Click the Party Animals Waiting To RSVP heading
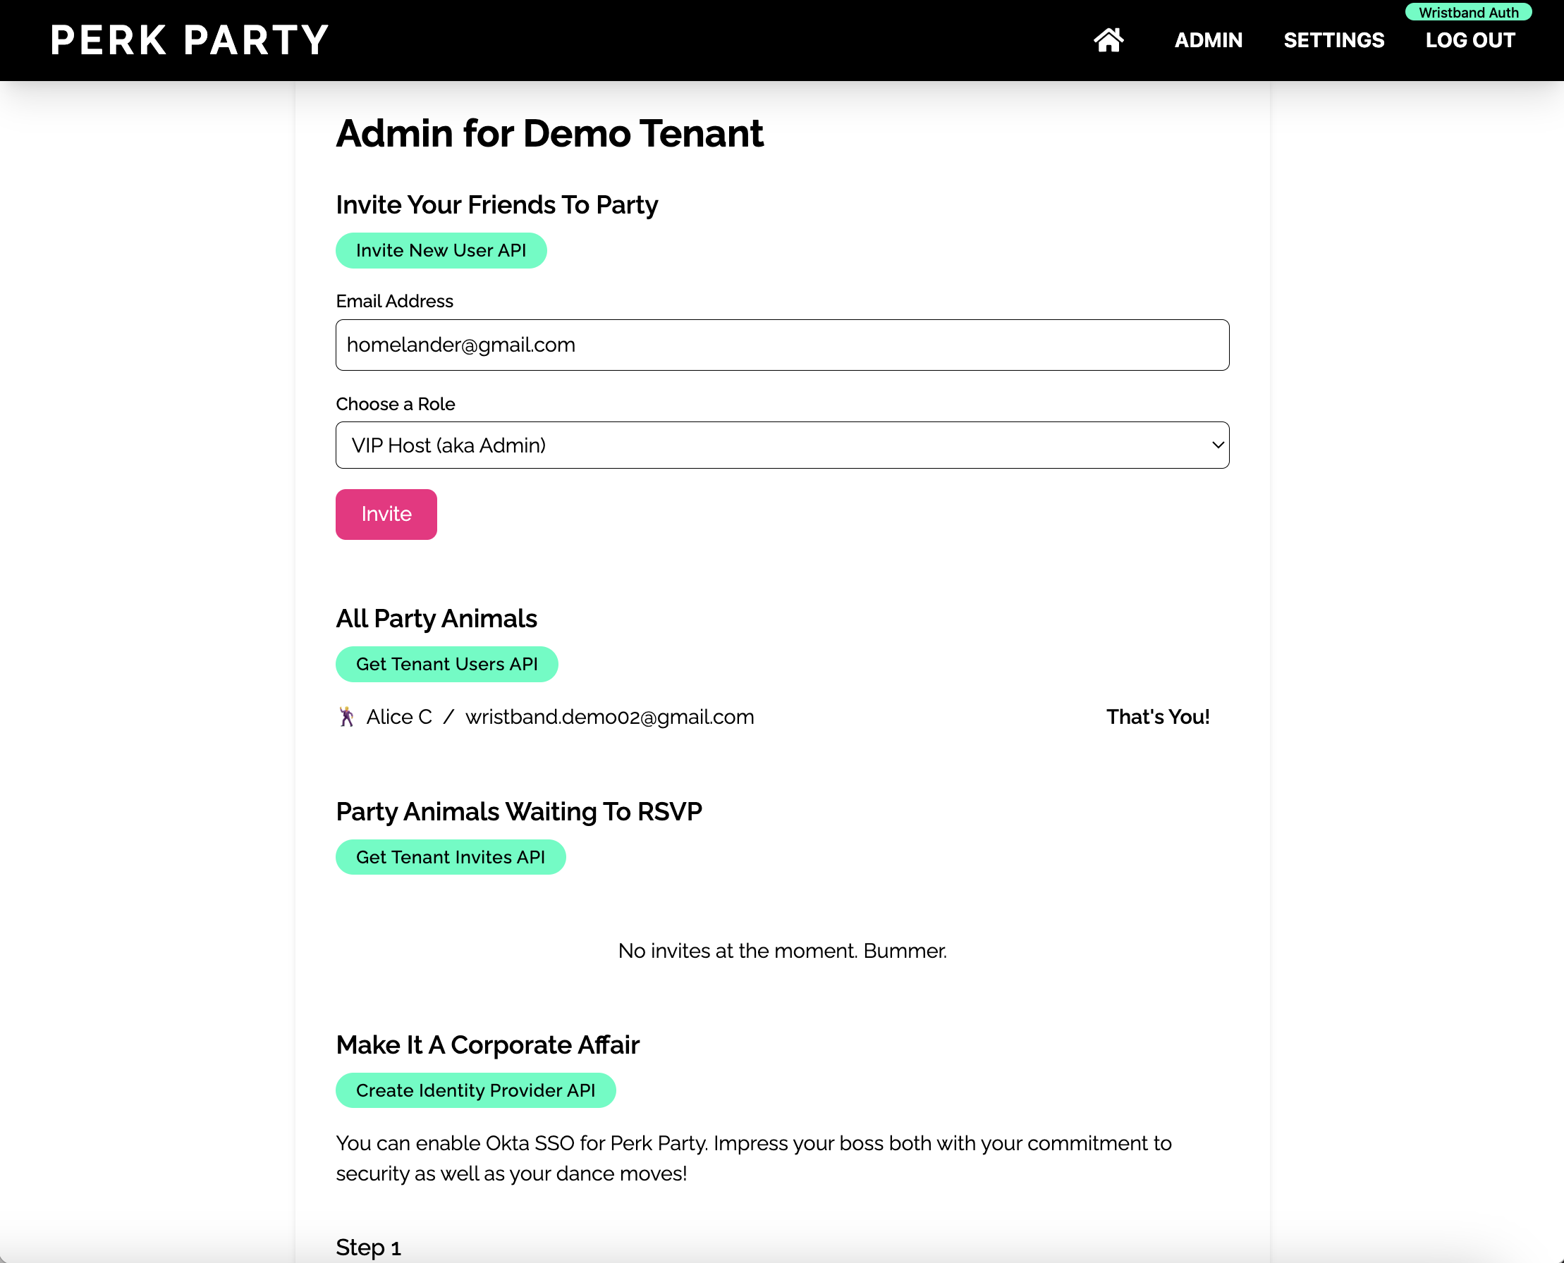Viewport: 1564px width, 1263px height. [519, 812]
